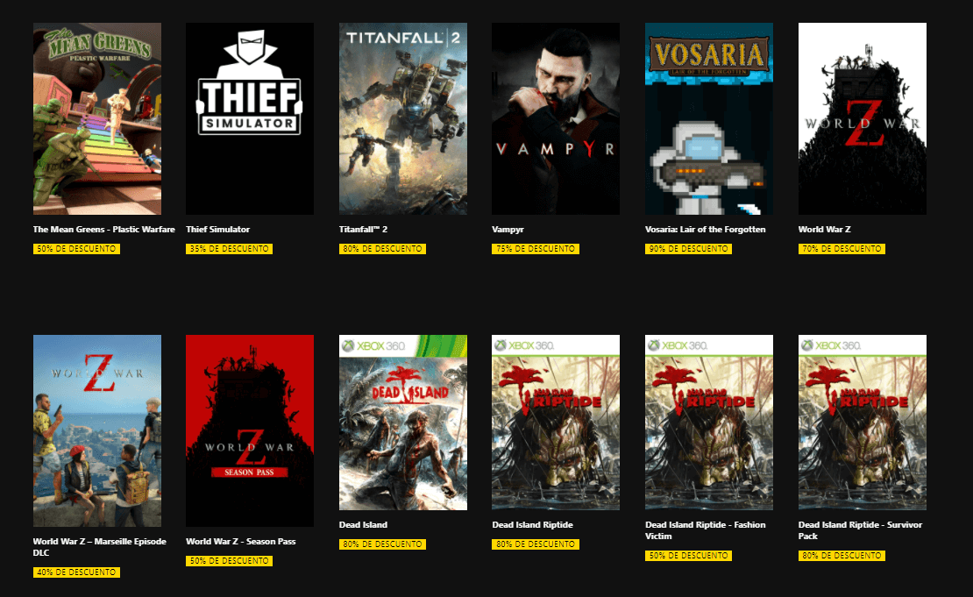
Task: Click Vosaria 90% de descuento badge
Action: (x=688, y=249)
